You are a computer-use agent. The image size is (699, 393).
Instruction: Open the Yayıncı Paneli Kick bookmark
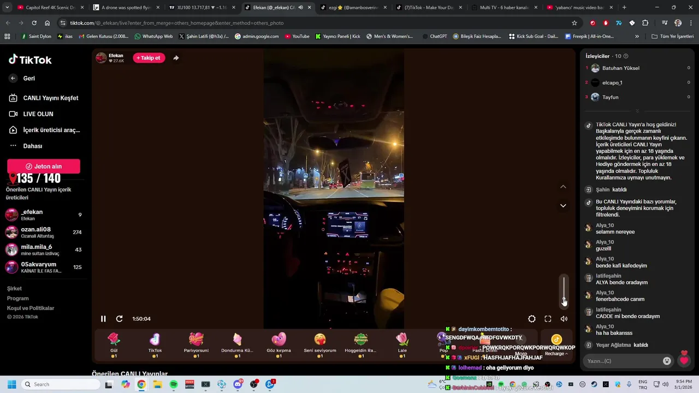337,37
